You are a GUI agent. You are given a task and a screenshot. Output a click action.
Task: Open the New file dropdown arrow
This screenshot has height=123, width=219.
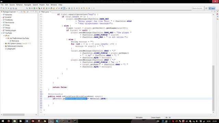4,8
